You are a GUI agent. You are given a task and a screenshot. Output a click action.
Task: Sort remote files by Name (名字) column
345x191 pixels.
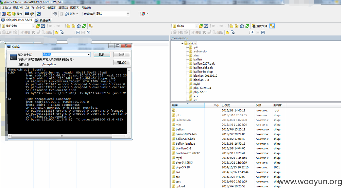(x=188, y=105)
